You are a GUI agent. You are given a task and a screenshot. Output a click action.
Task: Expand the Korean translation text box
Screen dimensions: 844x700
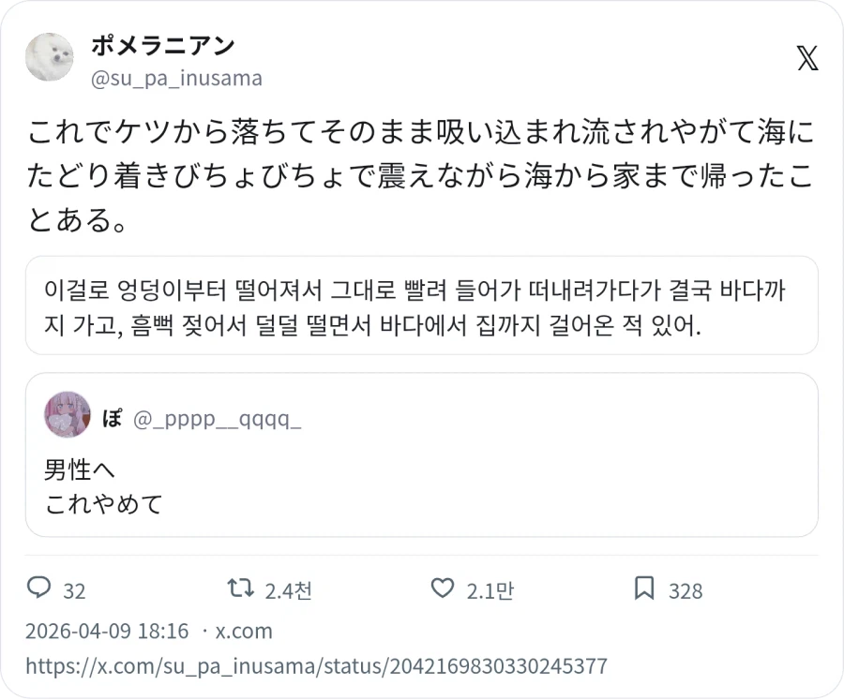(x=422, y=306)
